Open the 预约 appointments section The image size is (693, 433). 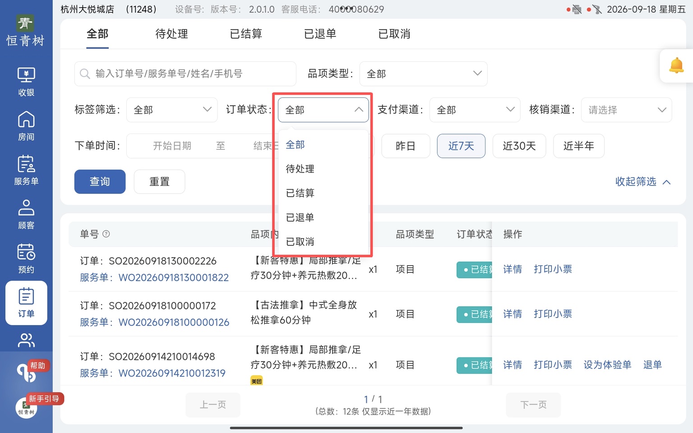point(26,258)
